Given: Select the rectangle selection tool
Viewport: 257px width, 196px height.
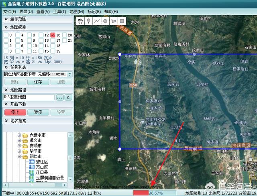Looking at the screenshot, I should point(122,21).
